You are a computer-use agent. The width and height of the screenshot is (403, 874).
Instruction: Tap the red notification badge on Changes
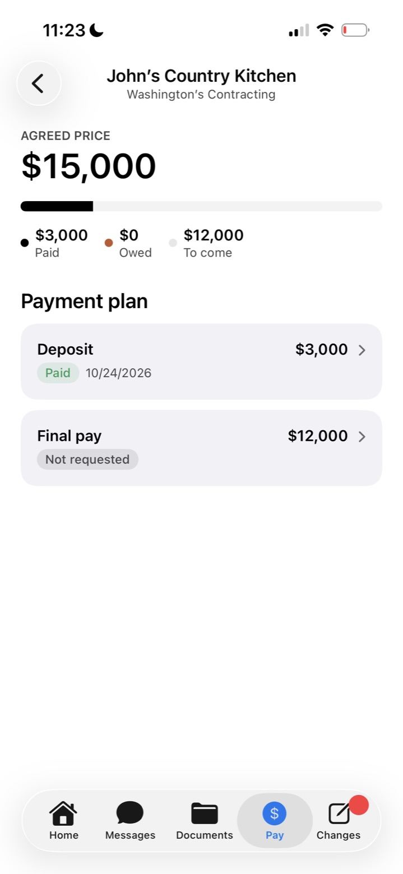(359, 805)
